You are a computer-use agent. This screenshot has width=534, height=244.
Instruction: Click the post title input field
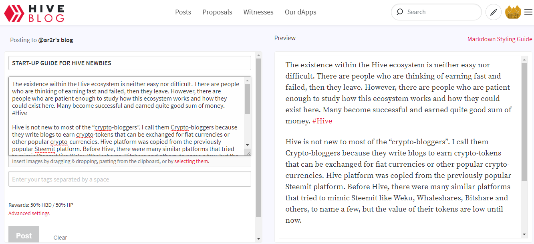tap(130, 63)
